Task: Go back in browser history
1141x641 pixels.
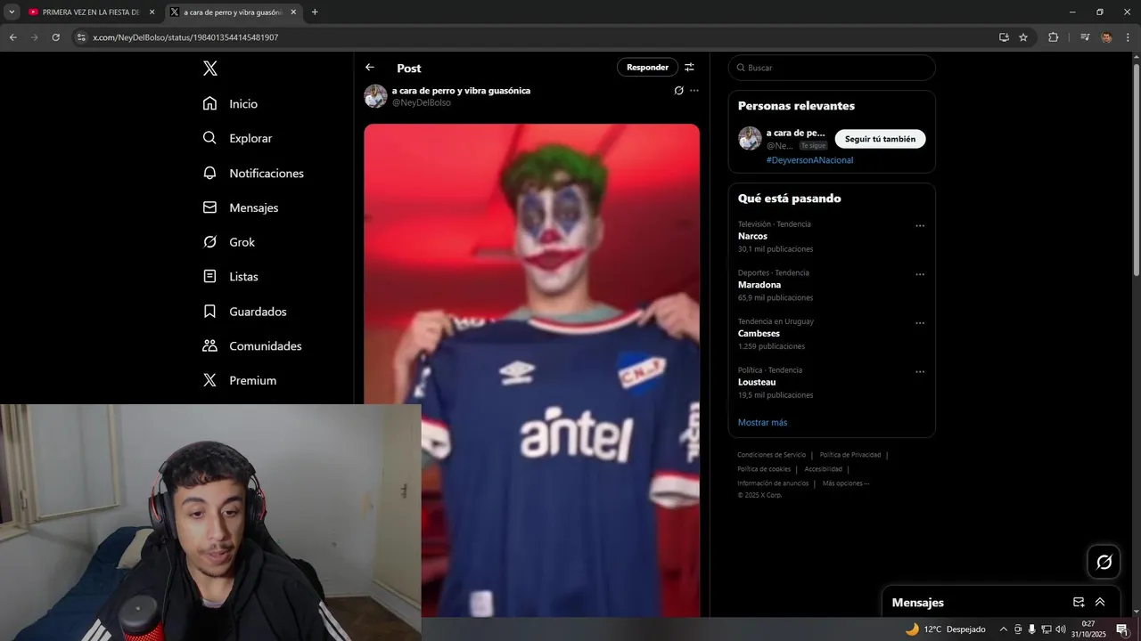Action: [13, 37]
